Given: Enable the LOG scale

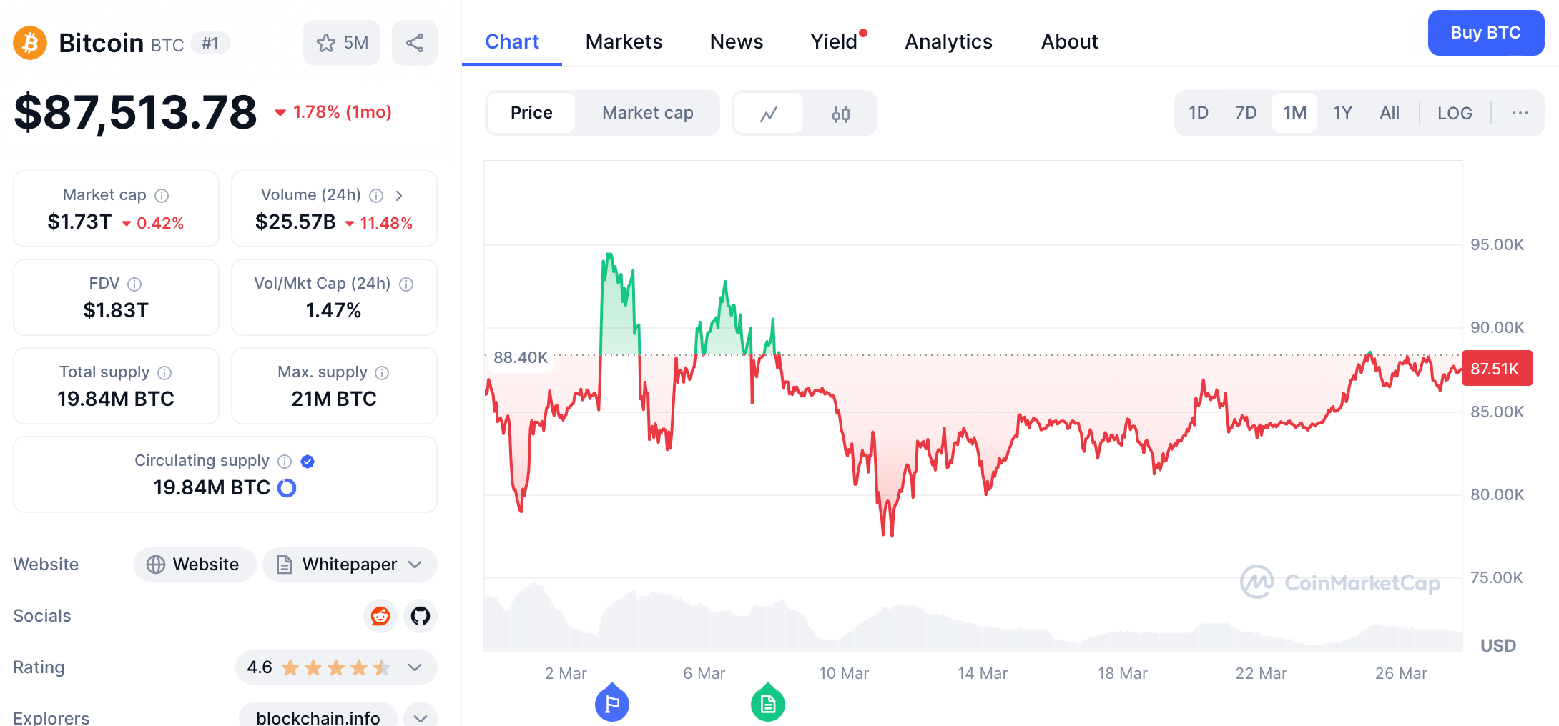Looking at the screenshot, I should click(1454, 113).
